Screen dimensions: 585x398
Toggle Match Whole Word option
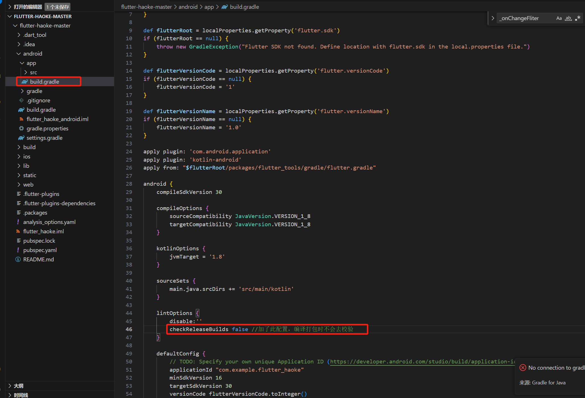[x=568, y=18]
